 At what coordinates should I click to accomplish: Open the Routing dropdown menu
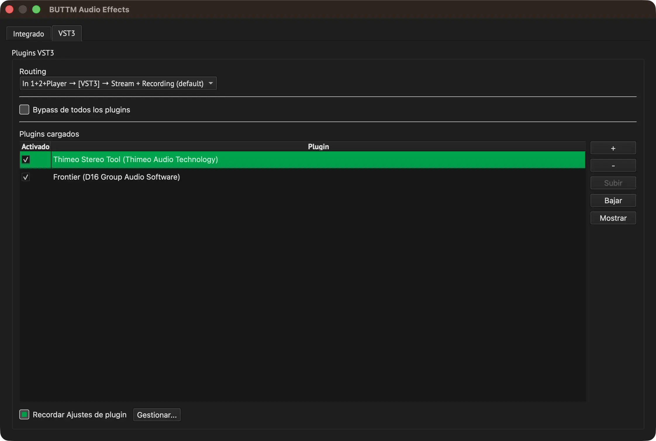118,84
